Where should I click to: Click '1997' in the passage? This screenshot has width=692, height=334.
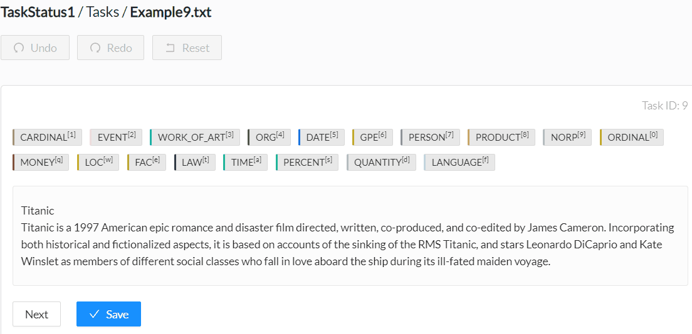[88, 228]
